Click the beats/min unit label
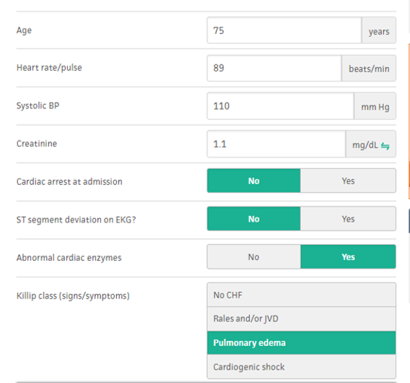The height and width of the screenshot is (383, 410). pyautogui.click(x=369, y=69)
